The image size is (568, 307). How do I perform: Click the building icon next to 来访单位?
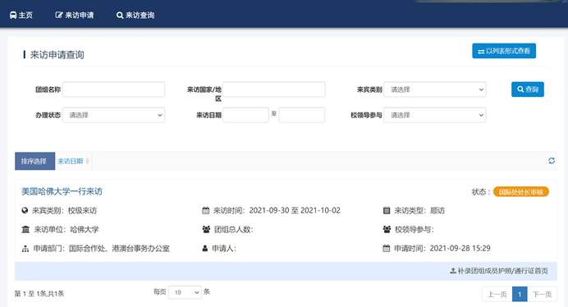coord(25,230)
